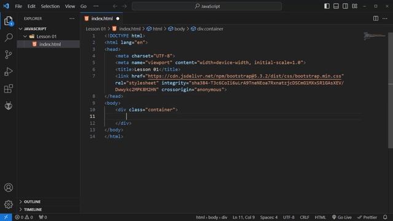The width and height of the screenshot is (393, 221).
Task: Split the editor to the right
Action: coord(375,18)
